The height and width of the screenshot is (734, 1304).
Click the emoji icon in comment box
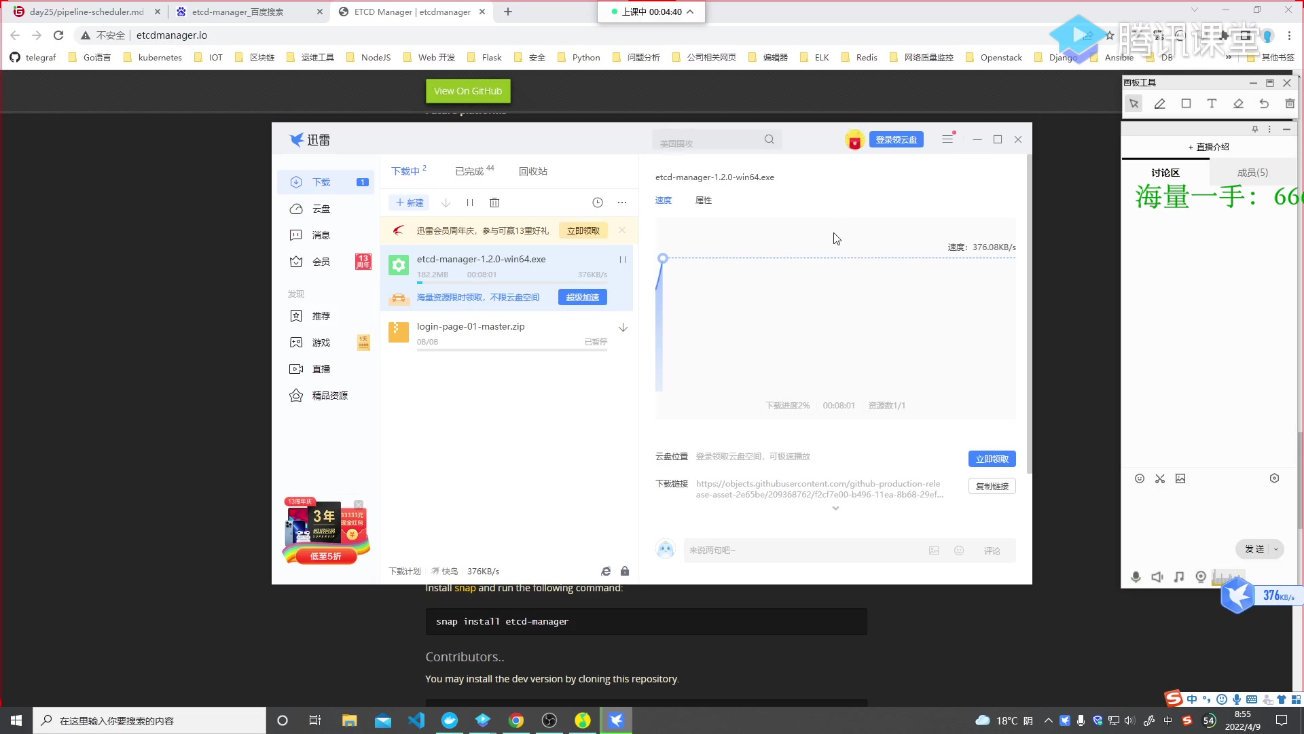click(x=959, y=550)
